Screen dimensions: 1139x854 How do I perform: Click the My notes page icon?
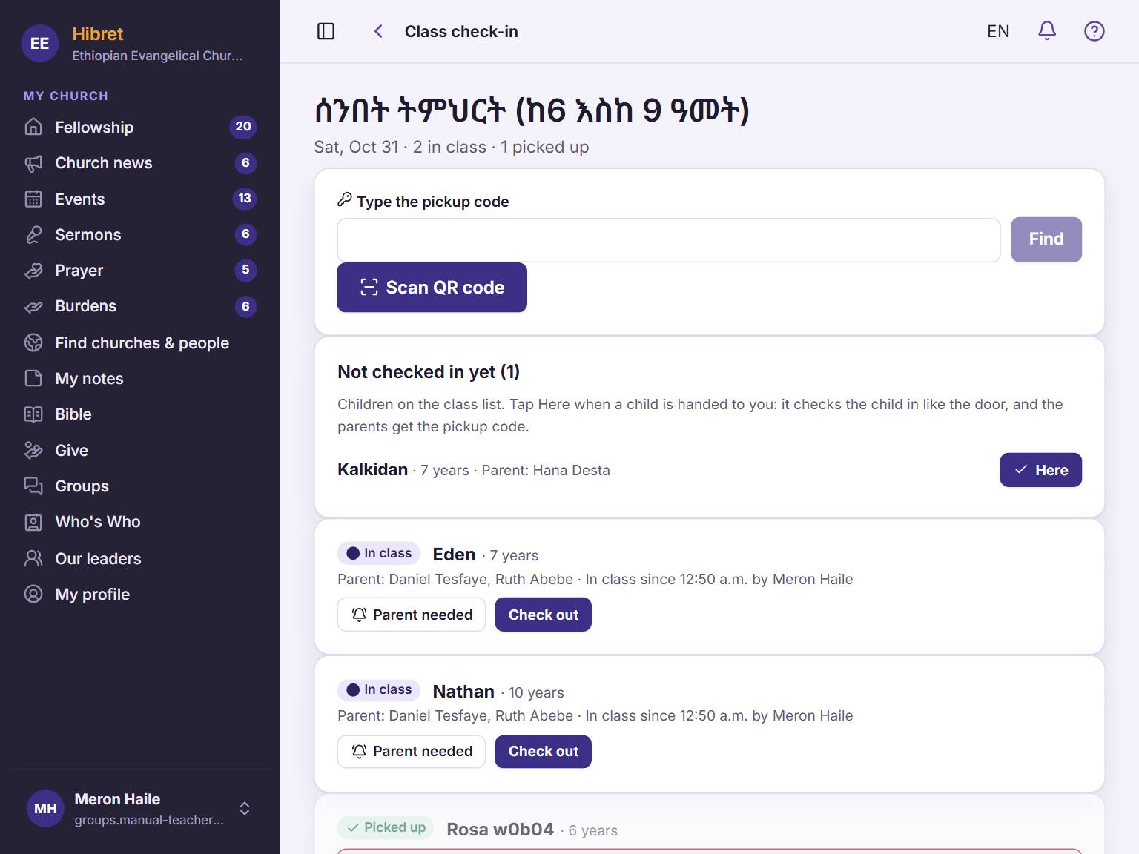[x=33, y=378]
